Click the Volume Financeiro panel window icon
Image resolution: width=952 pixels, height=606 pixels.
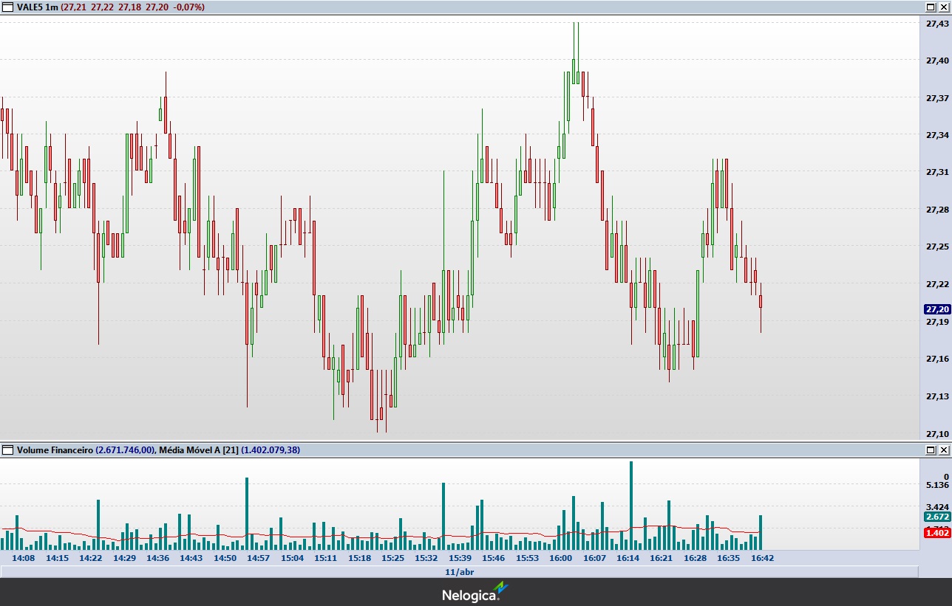(7, 450)
